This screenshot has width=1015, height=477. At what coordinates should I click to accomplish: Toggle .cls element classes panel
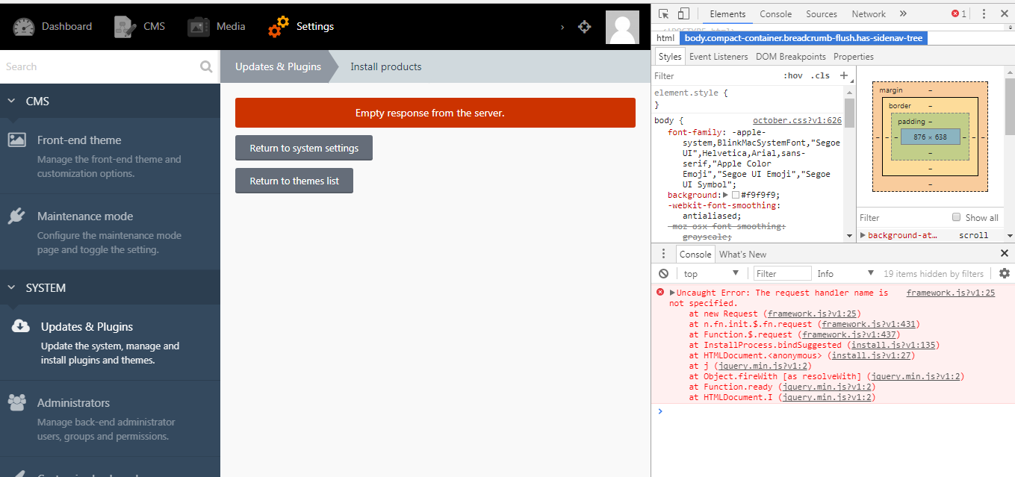point(821,75)
